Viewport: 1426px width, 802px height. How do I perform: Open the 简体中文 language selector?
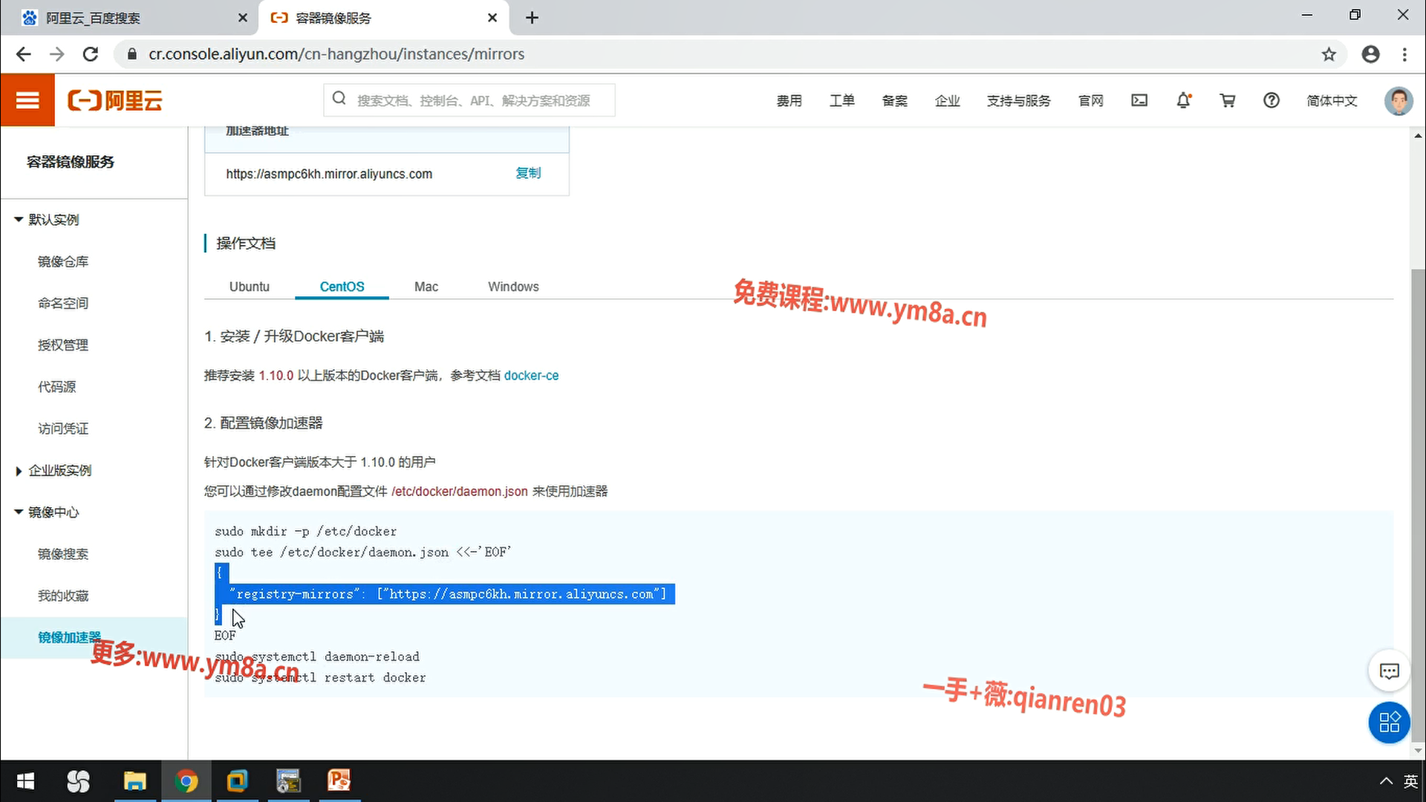point(1332,100)
